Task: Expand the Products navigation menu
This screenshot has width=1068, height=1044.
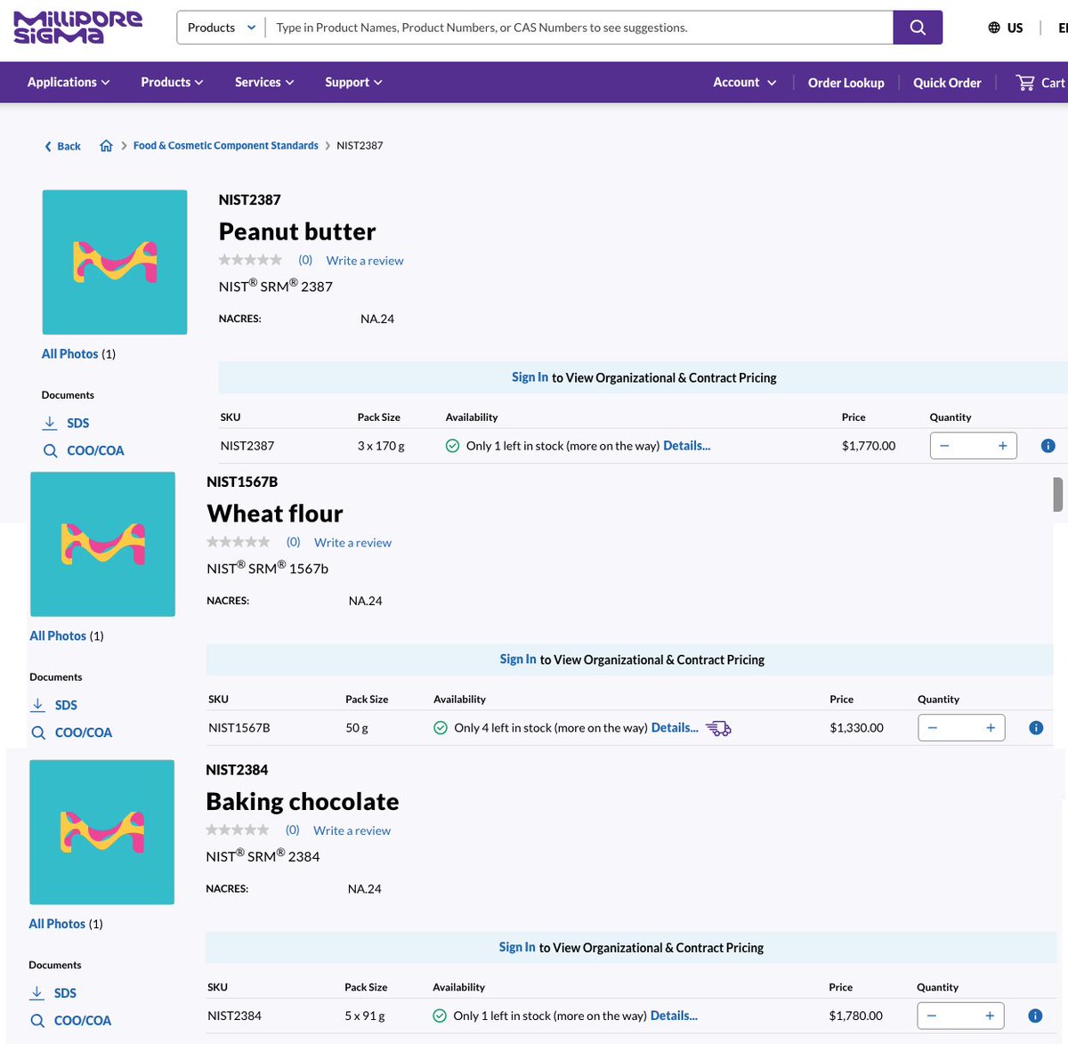Action: (172, 82)
